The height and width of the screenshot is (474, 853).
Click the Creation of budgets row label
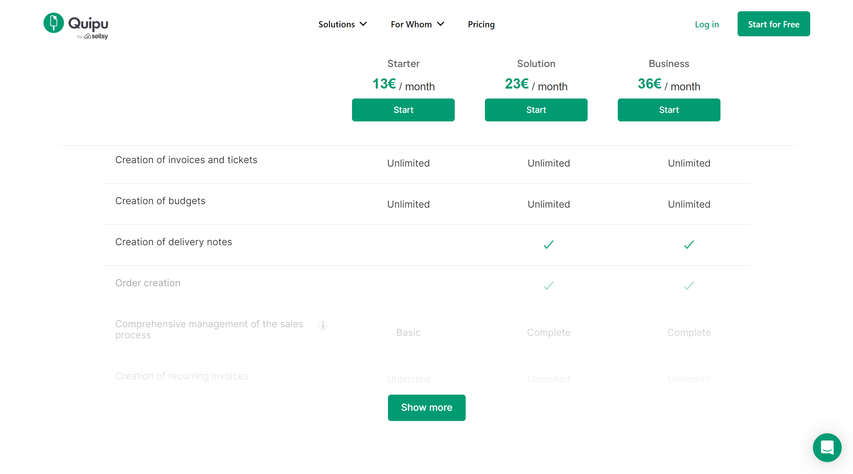(160, 201)
